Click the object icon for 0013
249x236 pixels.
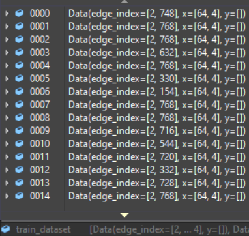(20, 183)
